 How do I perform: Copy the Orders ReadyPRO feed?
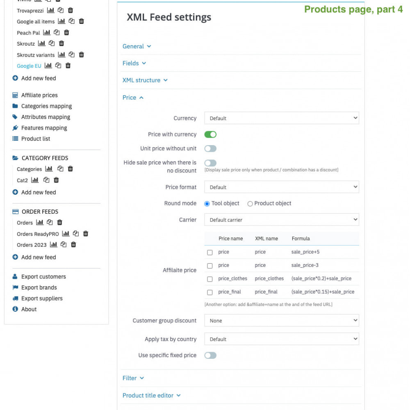tap(76, 234)
